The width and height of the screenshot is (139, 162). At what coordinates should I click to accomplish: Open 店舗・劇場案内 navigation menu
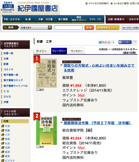(116, 19)
